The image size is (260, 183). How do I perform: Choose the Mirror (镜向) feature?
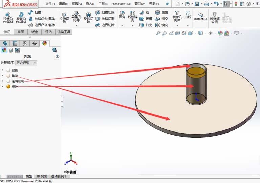[x=162, y=25]
